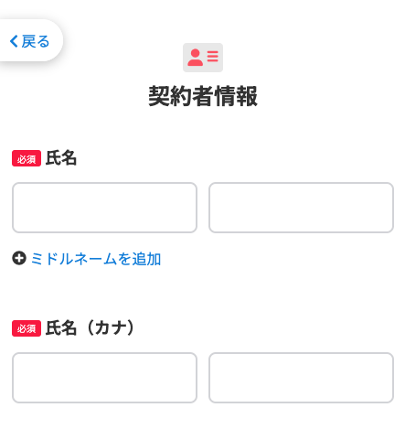Click the three red lines in card icon
The image size is (405, 429).
213,56
